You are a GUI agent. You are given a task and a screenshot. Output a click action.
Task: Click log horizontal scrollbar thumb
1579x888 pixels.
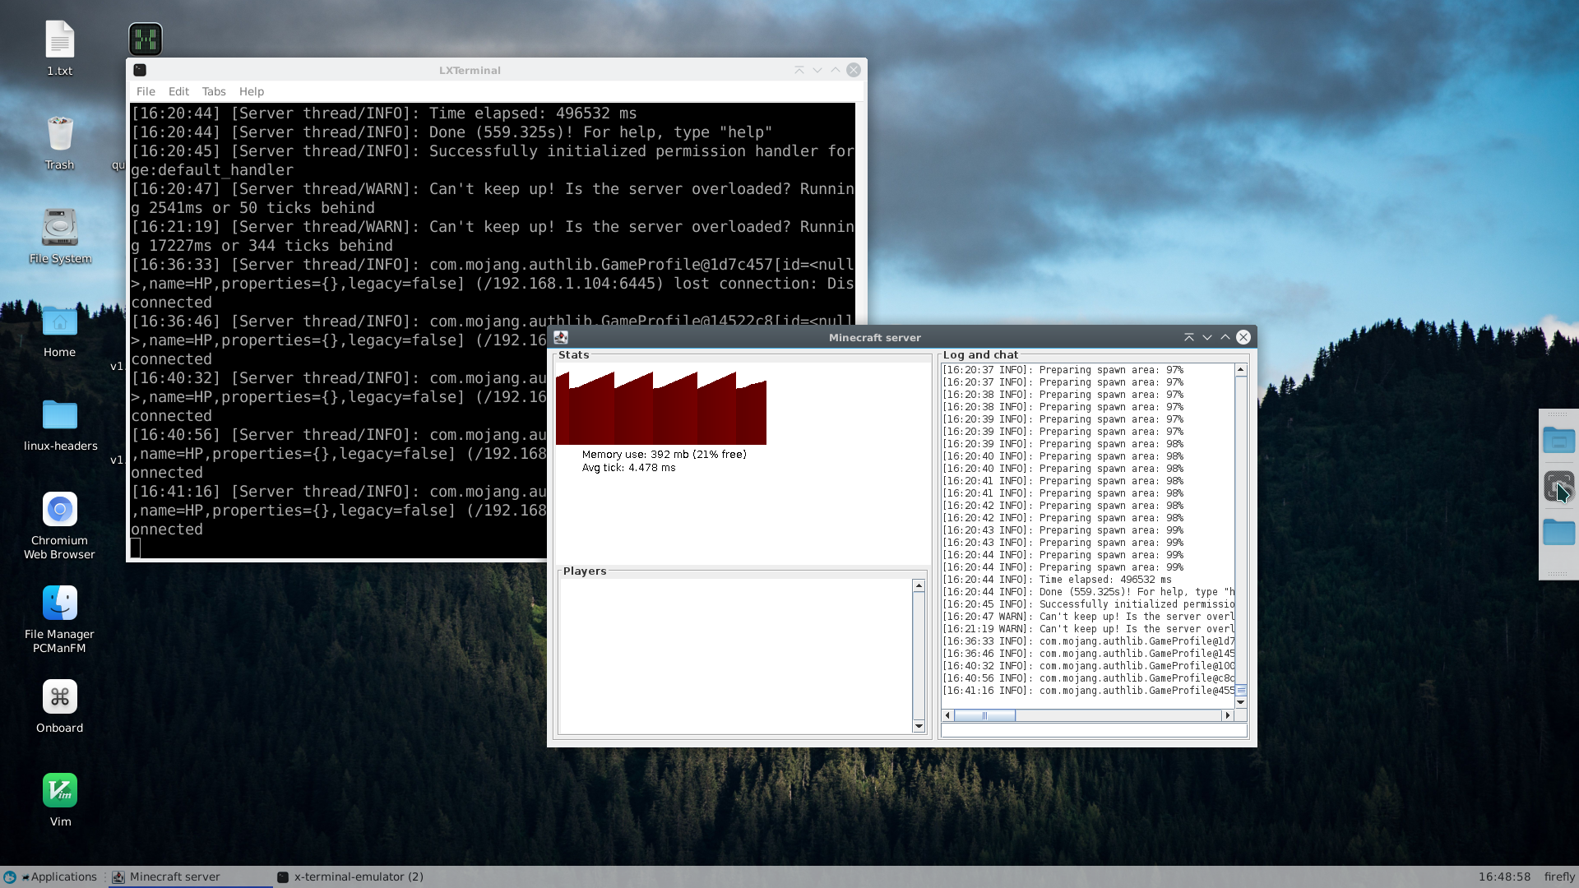[x=984, y=715]
